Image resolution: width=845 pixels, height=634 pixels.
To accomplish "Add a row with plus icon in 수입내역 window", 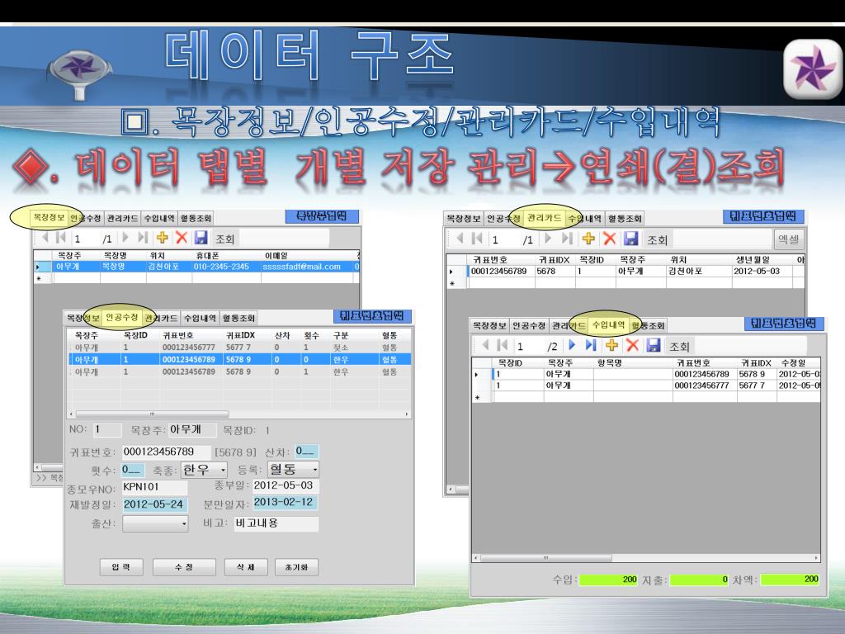I will coord(611,345).
